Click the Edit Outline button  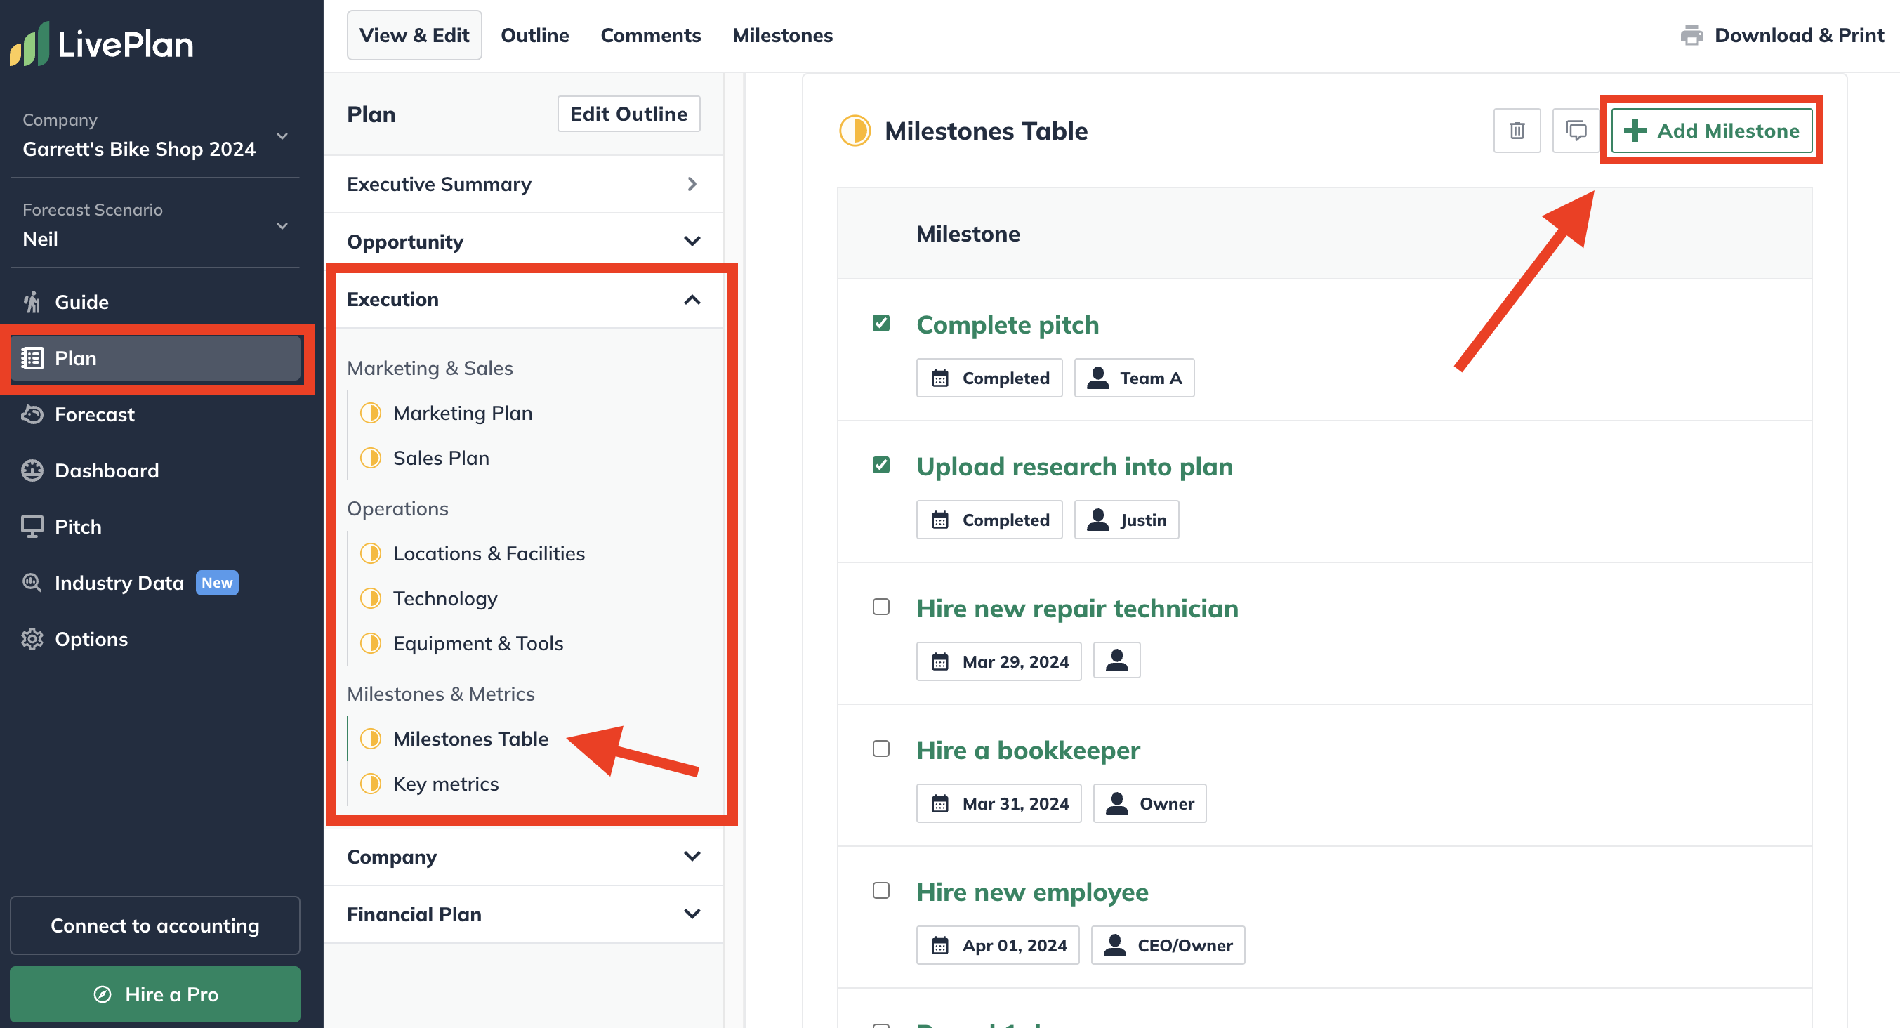[628, 114]
